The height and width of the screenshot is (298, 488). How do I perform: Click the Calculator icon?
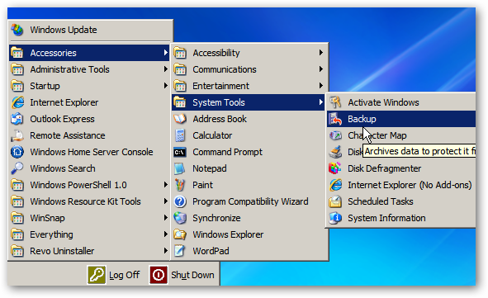click(x=180, y=135)
